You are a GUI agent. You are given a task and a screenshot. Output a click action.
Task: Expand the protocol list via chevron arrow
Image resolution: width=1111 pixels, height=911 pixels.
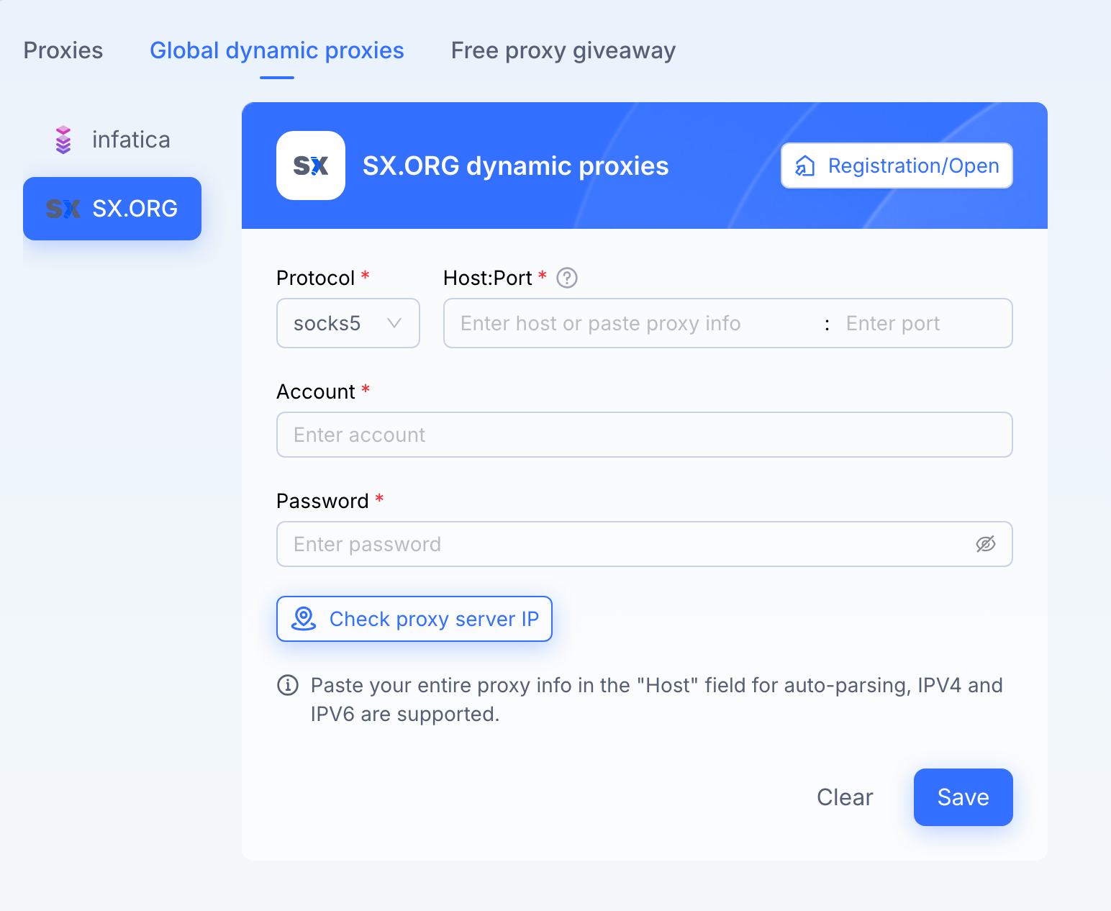point(394,323)
